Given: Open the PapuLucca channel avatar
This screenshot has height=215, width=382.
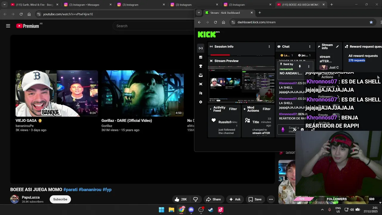Looking at the screenshot, I should pyautogui.click(x=15, y=199).
